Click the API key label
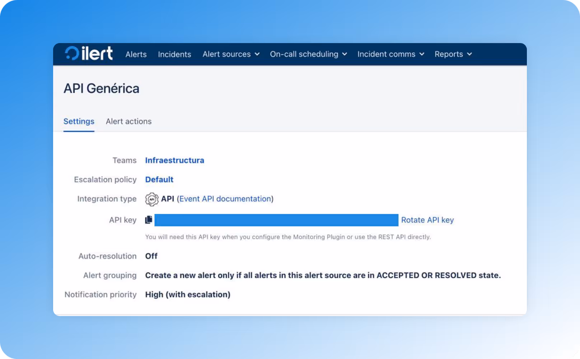The image size is (580, 359). click(x=123, y=220)
